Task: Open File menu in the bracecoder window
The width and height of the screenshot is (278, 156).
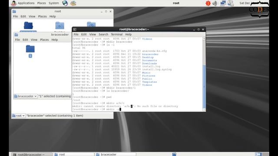Action: (17, 39)
